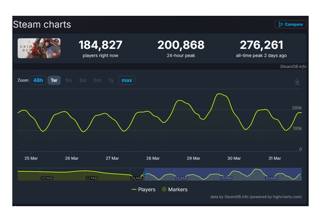The width and height of the screenshot is (321, 222).
Task: Click the 276,261 all-time peak figure
Action: [261, 45]
